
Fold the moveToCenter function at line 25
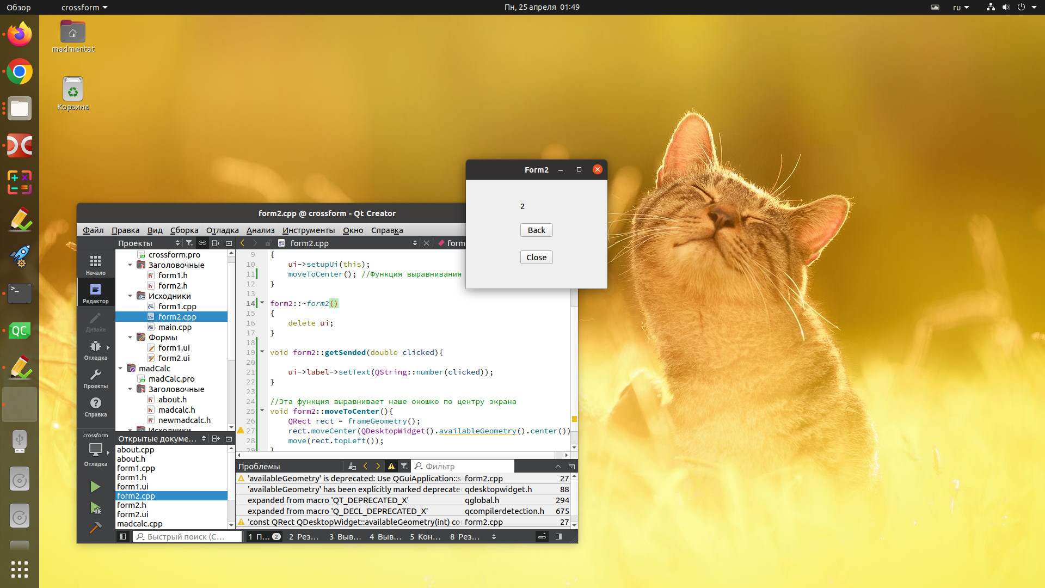point(262,411)
